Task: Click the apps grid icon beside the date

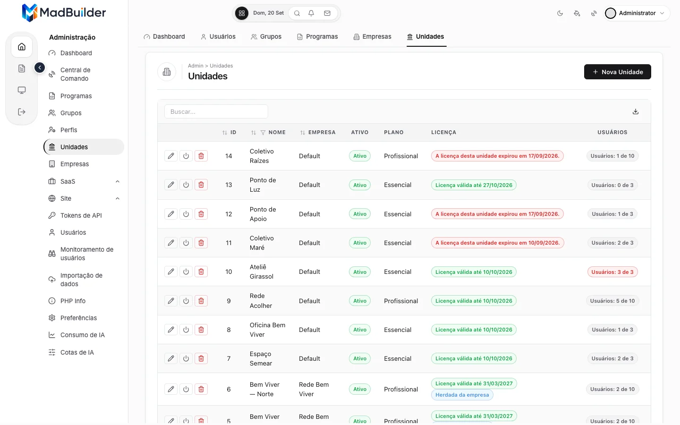Action: point(242,13)
